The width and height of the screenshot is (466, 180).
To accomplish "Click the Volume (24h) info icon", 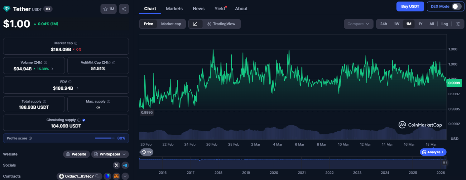I will click(x=46, y=63).
